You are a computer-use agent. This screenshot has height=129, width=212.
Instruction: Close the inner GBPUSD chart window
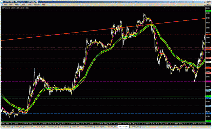pos(210,5)
